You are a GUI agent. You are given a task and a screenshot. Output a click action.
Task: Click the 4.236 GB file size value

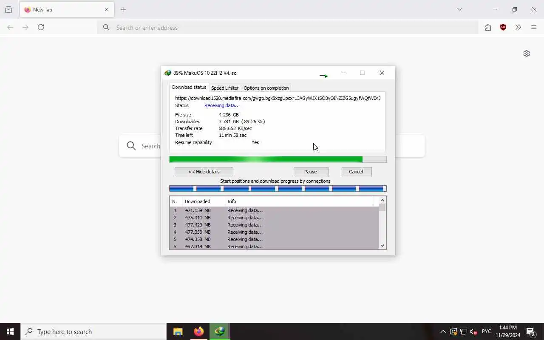tap(229, 115)
